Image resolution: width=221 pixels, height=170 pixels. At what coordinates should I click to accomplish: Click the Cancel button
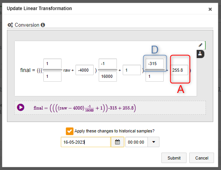pyautogui.click(x=202, y=158)
